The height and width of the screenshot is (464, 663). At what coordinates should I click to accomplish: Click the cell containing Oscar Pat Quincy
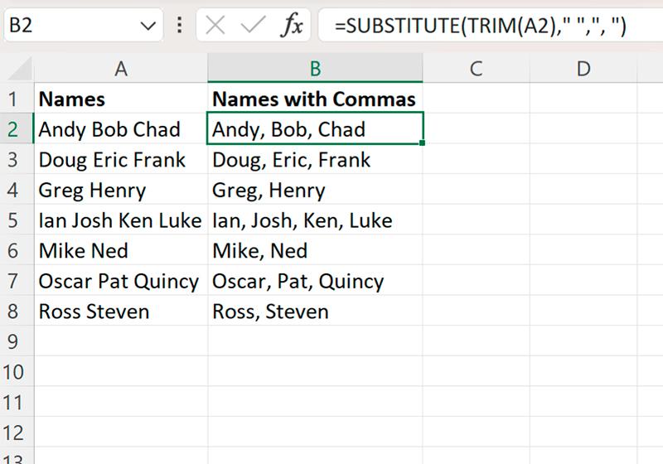coord(121,281)
